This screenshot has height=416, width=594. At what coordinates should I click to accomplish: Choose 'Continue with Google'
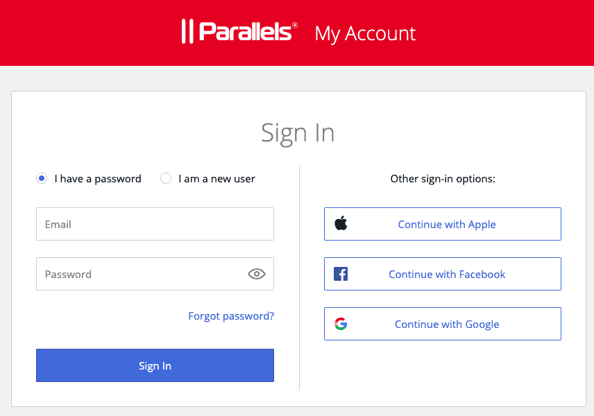tap(442, 323)
